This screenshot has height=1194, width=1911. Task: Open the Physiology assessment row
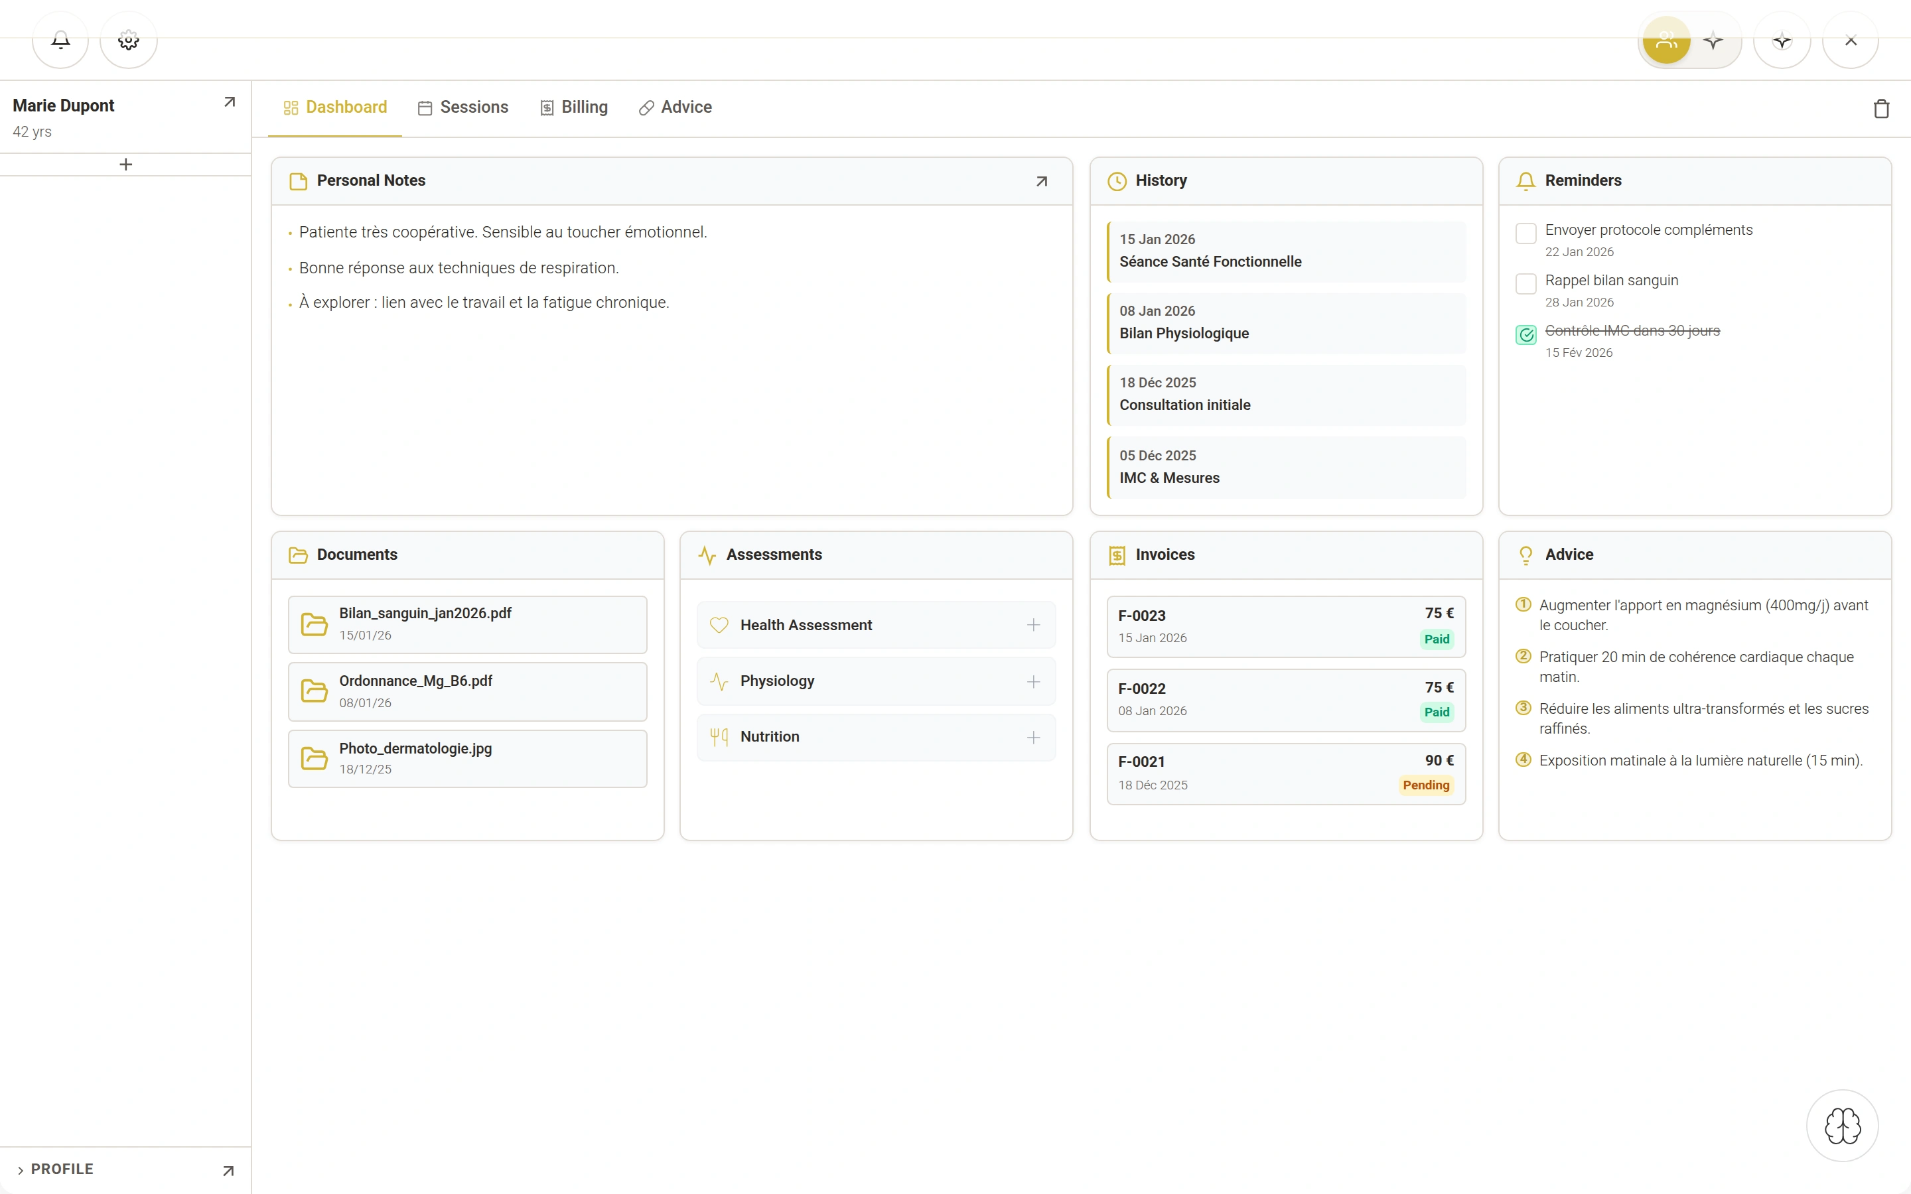pyautogui.click(x=876, y=681)
